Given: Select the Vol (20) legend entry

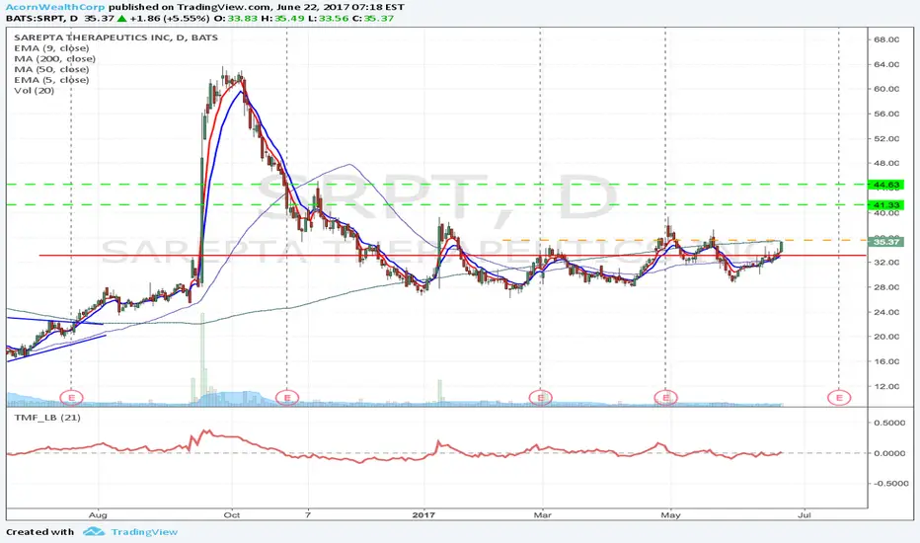Looking at the screenshot, I should click(34, 91).
